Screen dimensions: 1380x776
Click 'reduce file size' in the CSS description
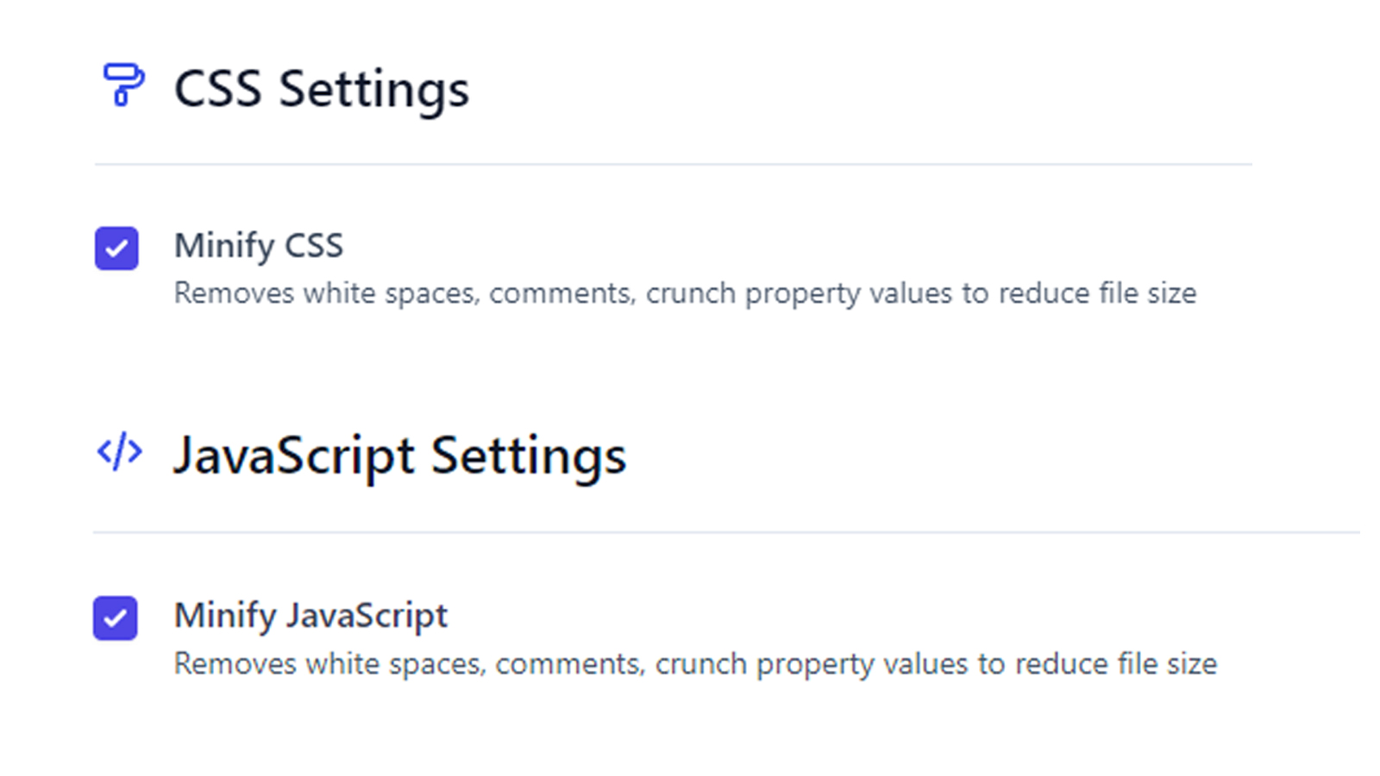[1098, 294]
